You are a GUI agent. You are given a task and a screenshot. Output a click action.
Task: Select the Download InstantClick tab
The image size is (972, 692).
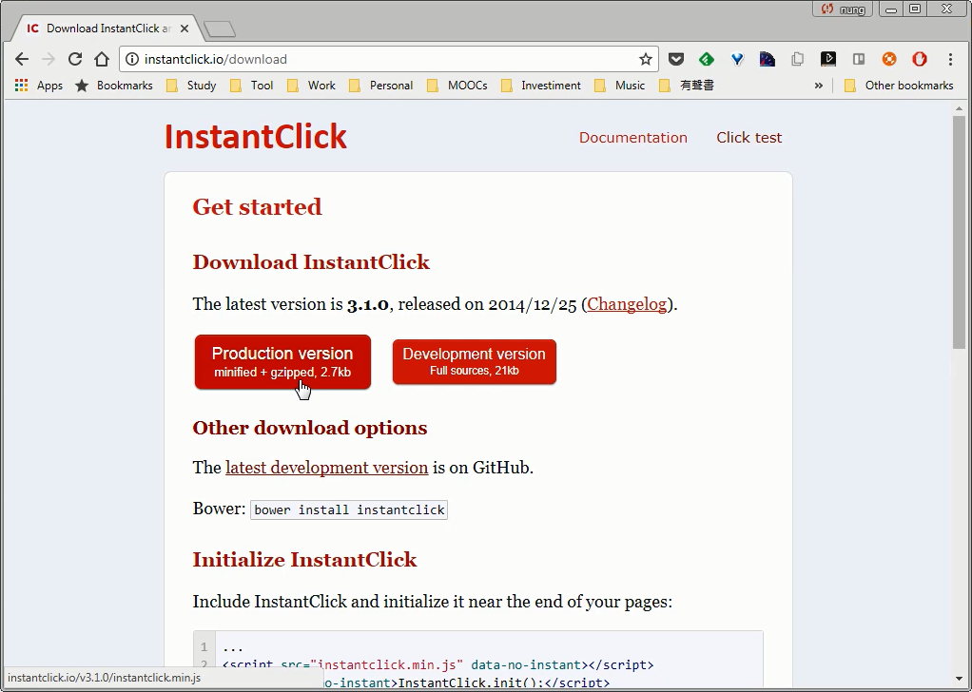107,29
